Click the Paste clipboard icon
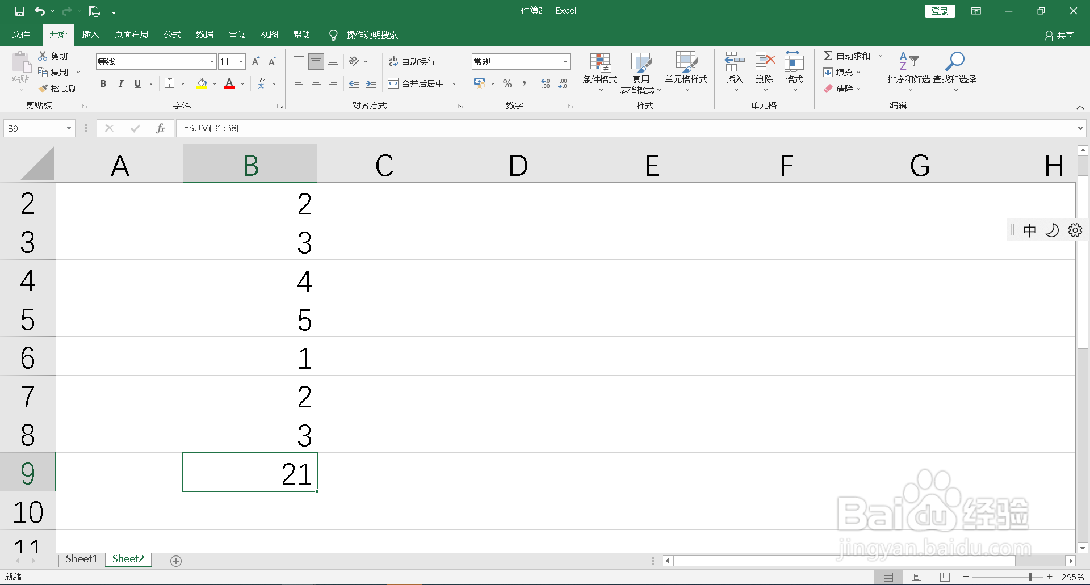 pyautogui.click(x=21, y=62)
